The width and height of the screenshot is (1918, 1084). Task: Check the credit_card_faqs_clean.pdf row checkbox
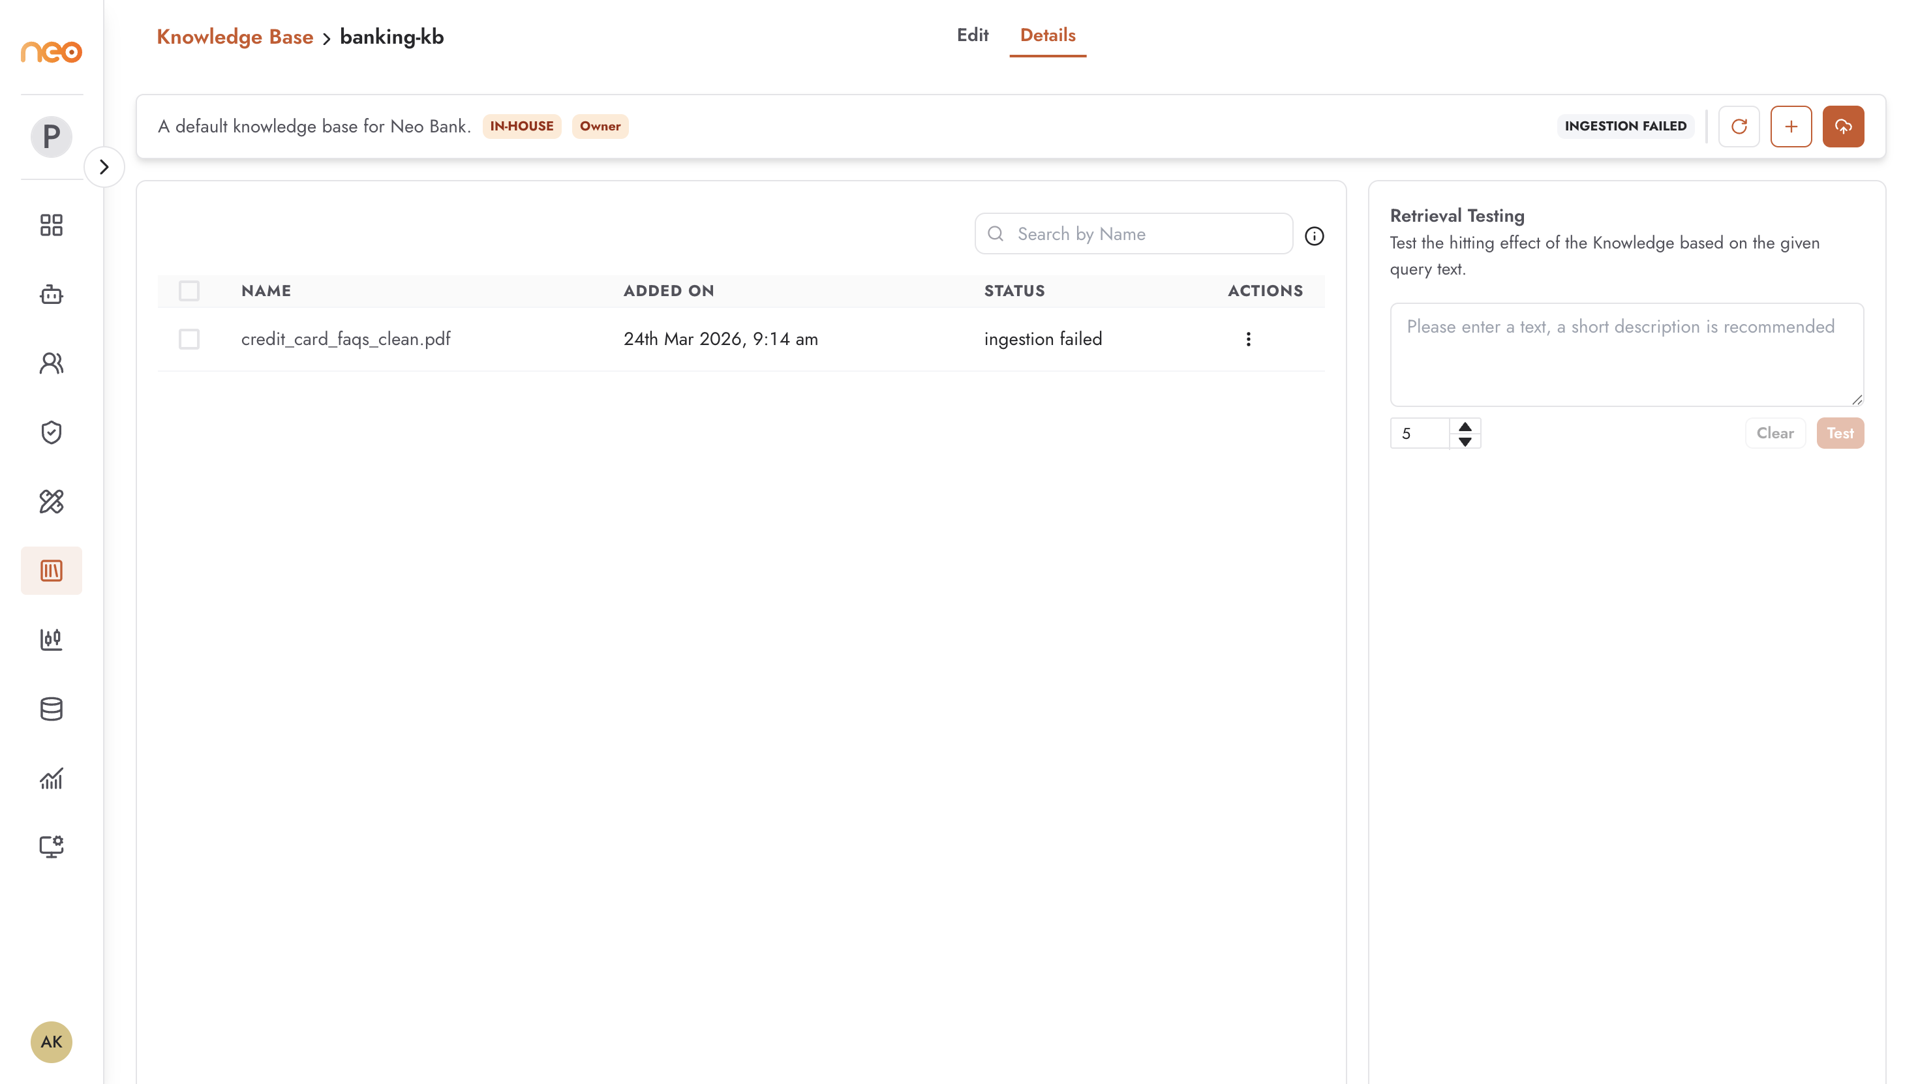[189, 340]
